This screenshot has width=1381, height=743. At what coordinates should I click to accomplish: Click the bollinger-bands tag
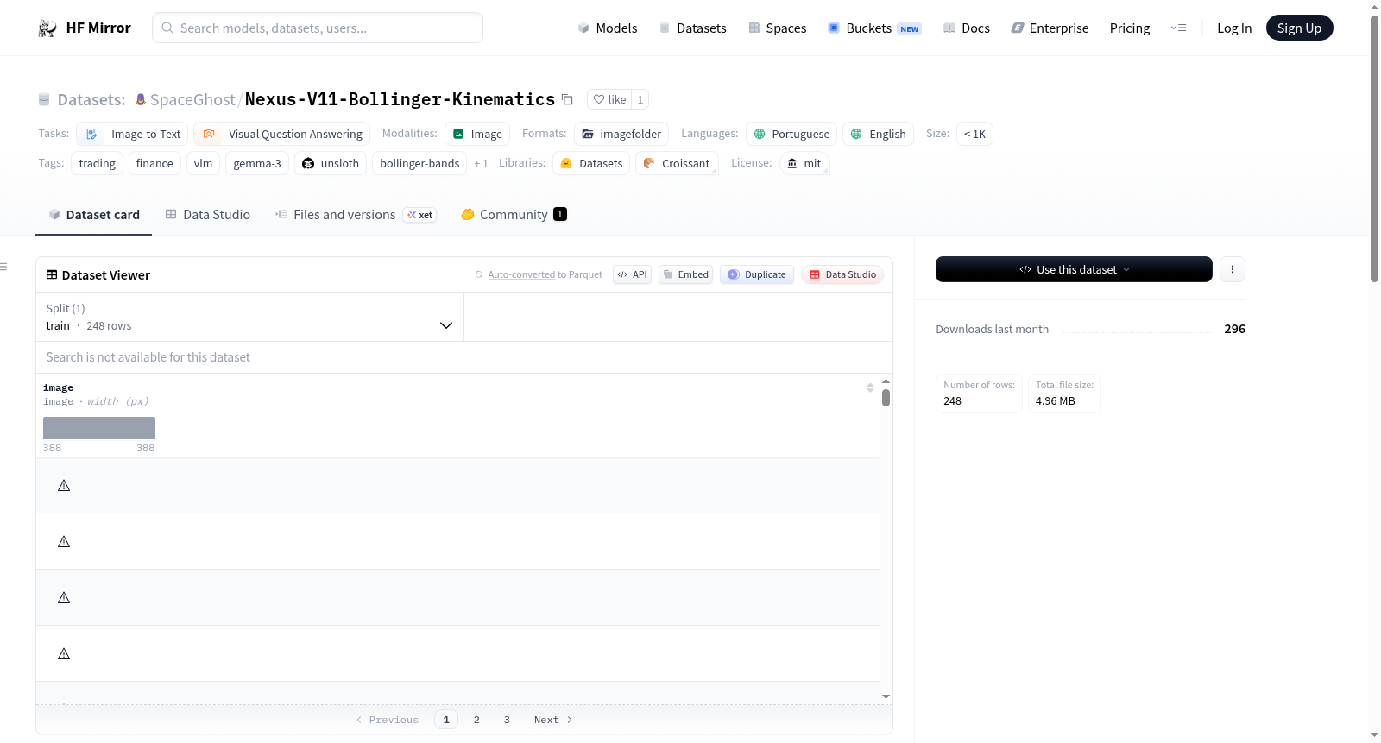pos(419,163)
